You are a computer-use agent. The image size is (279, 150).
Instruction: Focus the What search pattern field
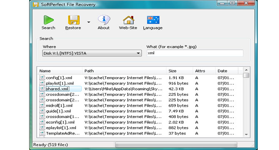(195, 53)
